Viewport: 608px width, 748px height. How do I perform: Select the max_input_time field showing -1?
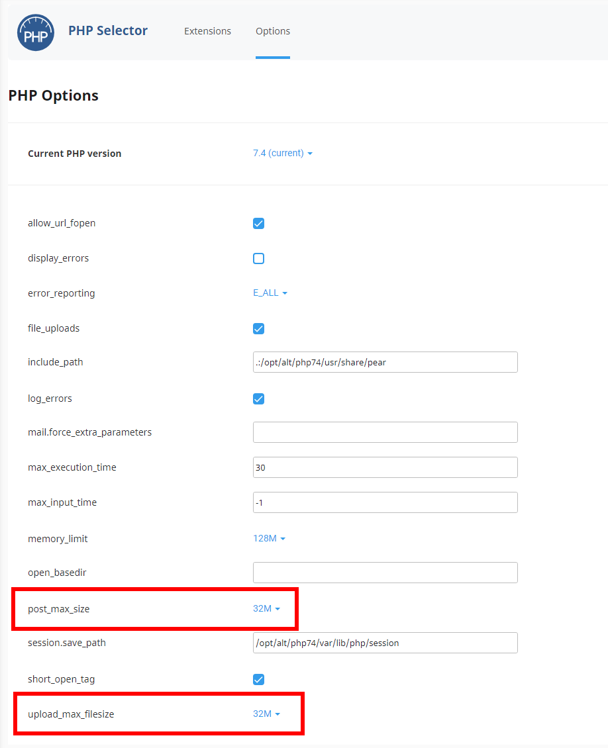pyautogui.click(x=385, y=502)
